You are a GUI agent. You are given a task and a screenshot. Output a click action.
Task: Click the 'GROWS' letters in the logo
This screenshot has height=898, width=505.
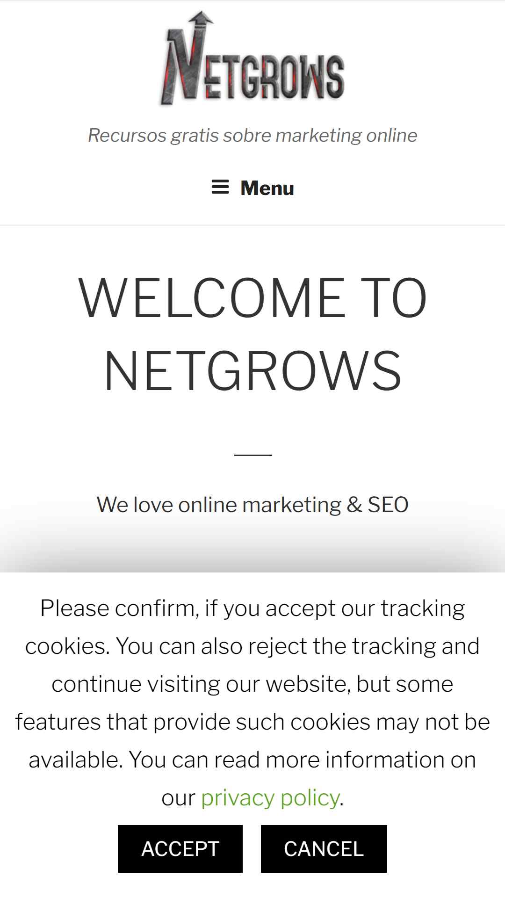pos(292,77)
